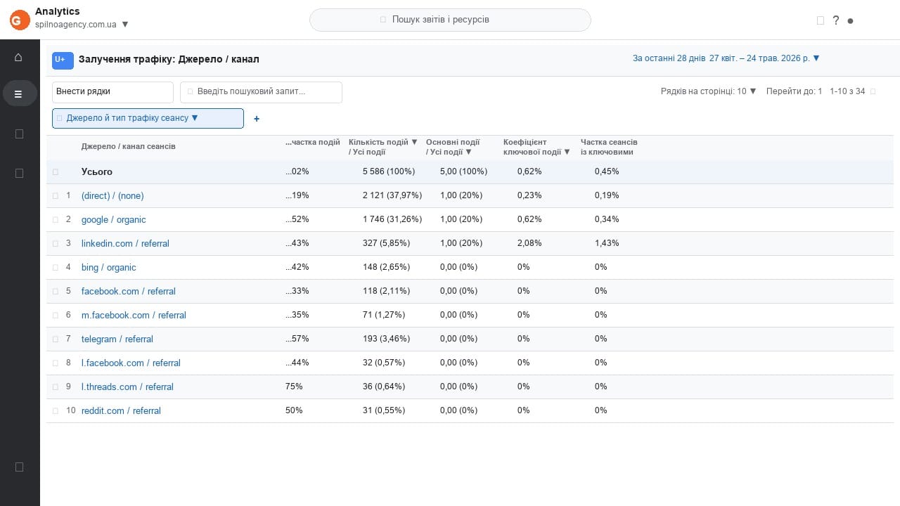This screenshot has height=506, width=900.
Task: Click the report title Залучення трафіку
Action: point(169,59)
